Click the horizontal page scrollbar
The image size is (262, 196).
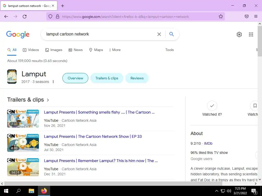[113, 183]
